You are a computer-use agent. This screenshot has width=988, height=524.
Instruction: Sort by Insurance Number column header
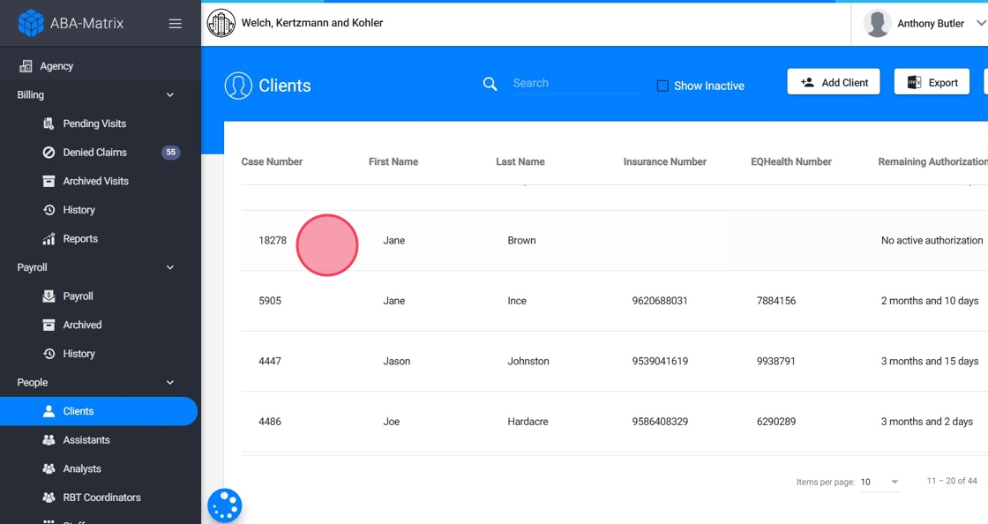click(x=665, y=161)
